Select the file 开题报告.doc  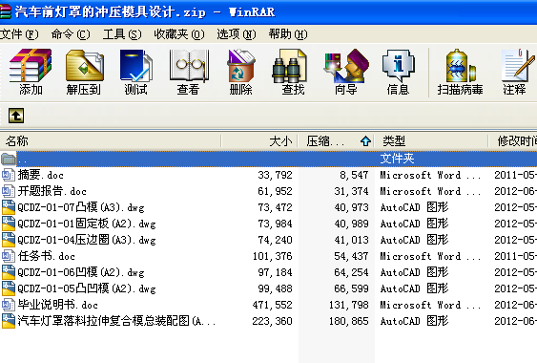tap(52, 191)
